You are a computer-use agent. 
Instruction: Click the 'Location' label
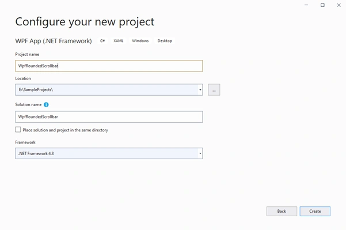pos(23,78)
